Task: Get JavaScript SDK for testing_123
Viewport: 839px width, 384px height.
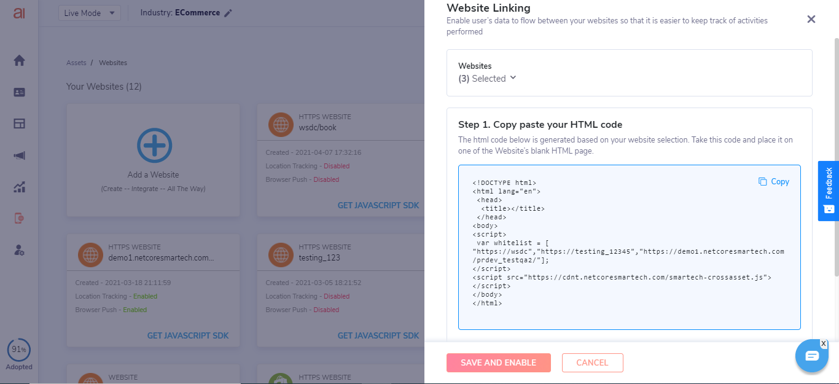Action: pos(378,335)
